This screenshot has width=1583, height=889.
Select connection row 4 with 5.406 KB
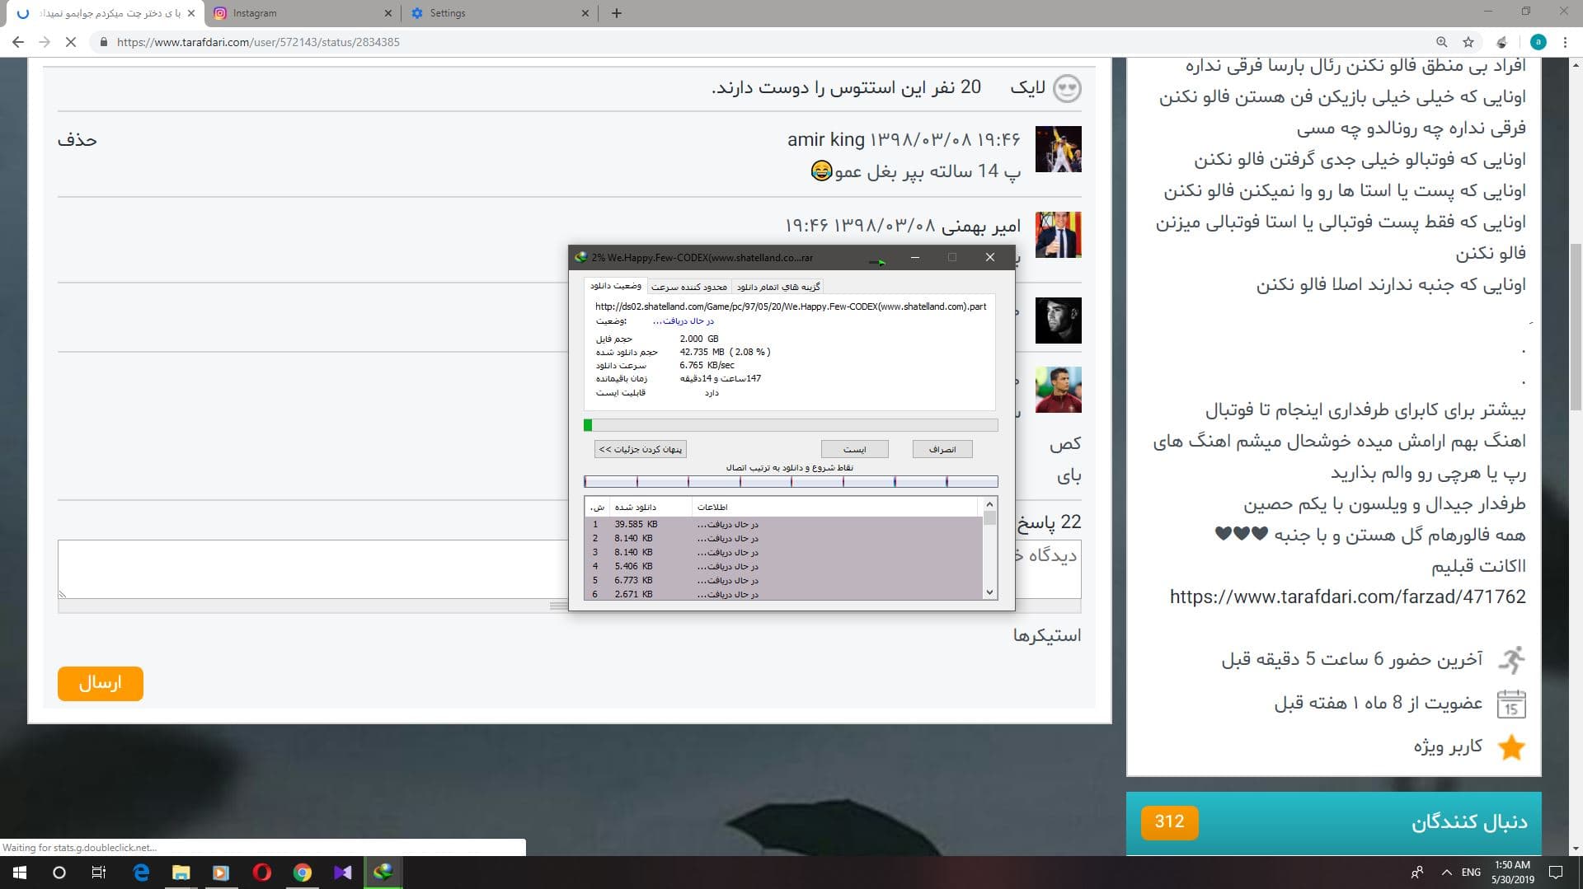pyautogui.click(x=783, y=566)
